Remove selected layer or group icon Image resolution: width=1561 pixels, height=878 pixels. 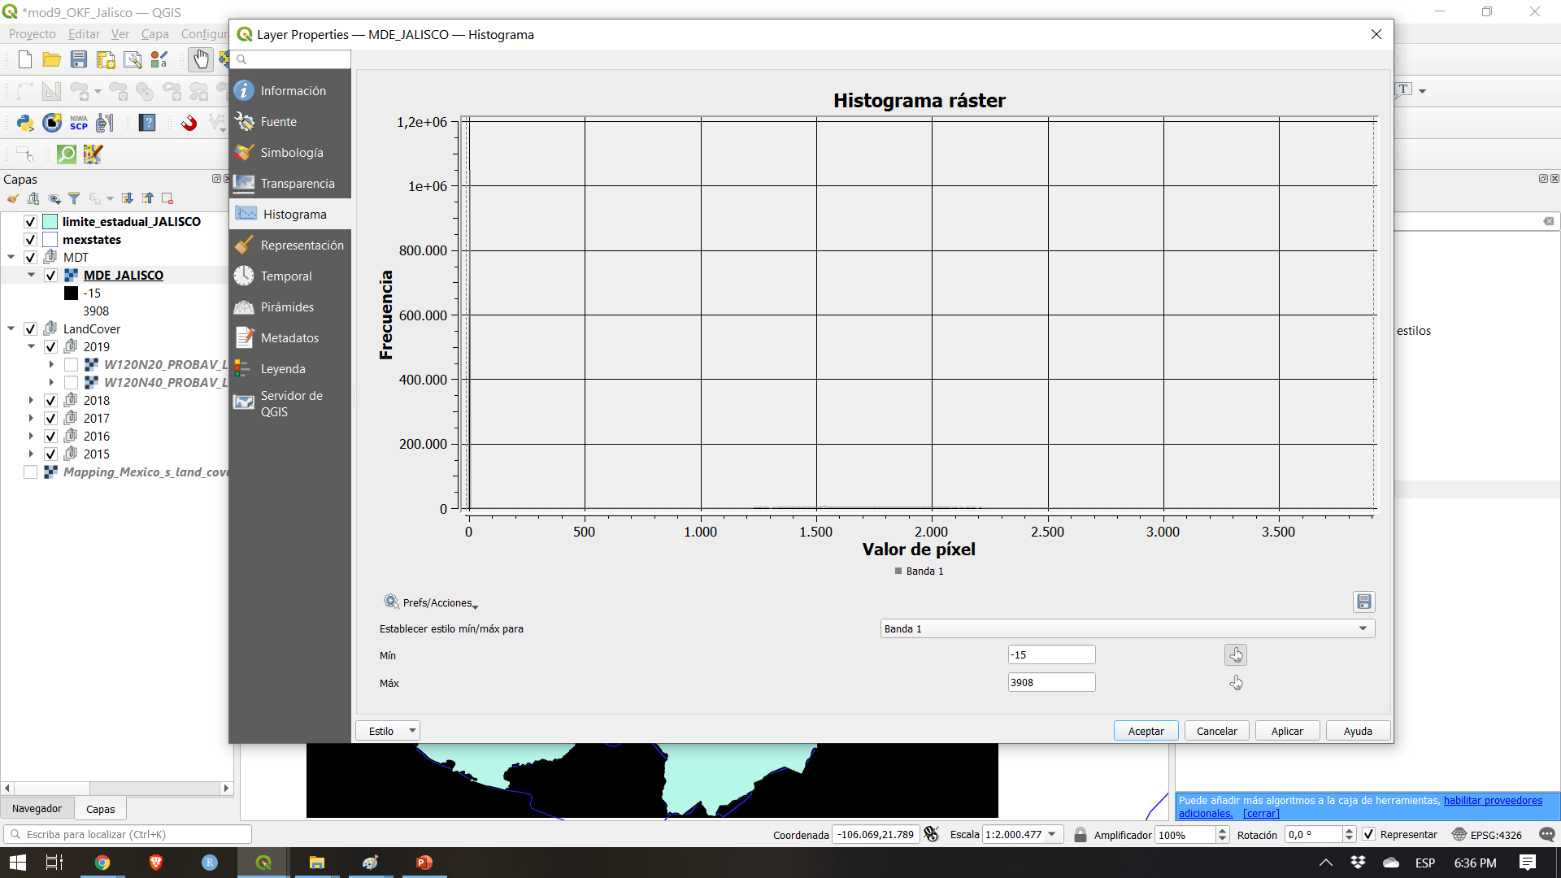click(167, 198)
